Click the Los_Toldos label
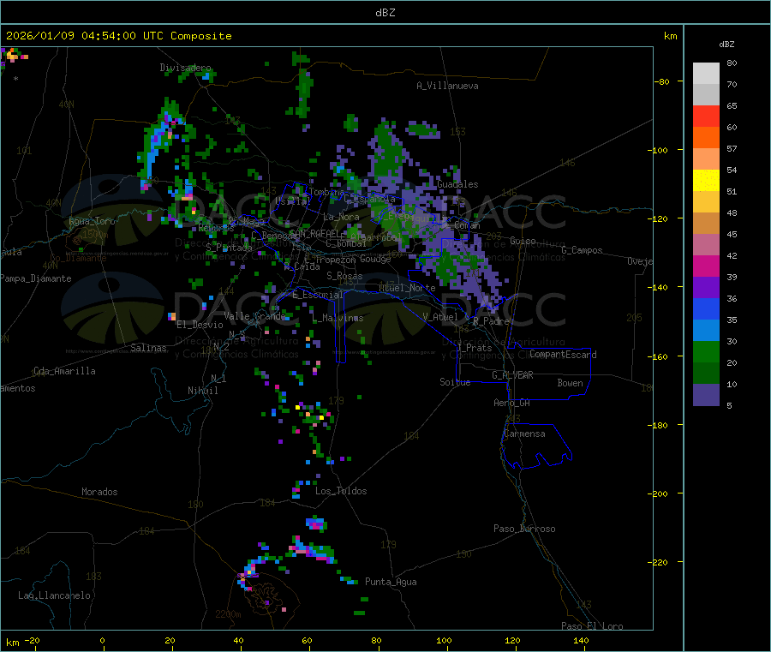Viewport: 771px width, 652px height. [x=341, y=491]
